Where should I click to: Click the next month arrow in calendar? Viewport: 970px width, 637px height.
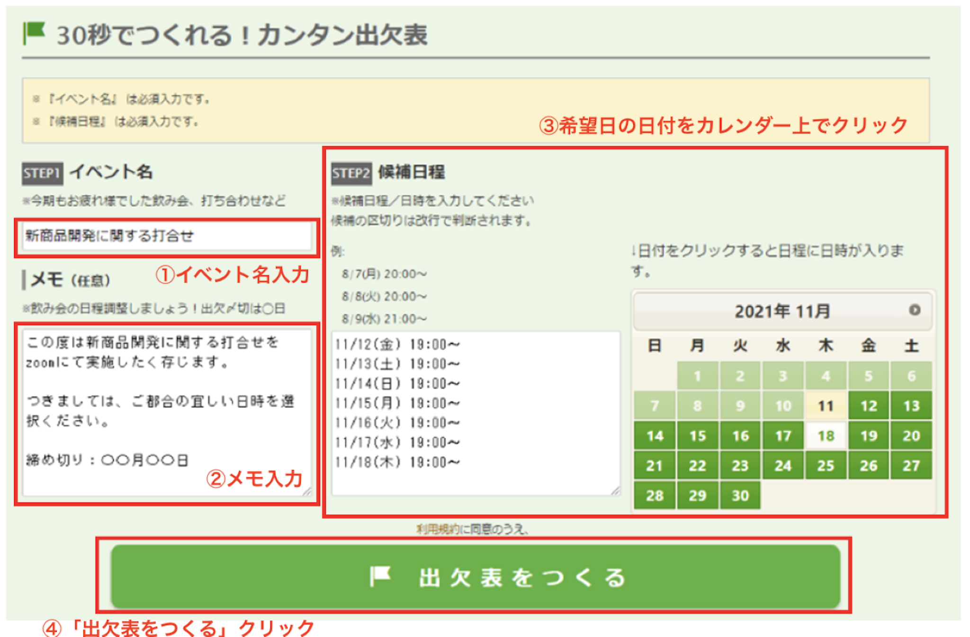pyautogui.click(x=914, y=310)
